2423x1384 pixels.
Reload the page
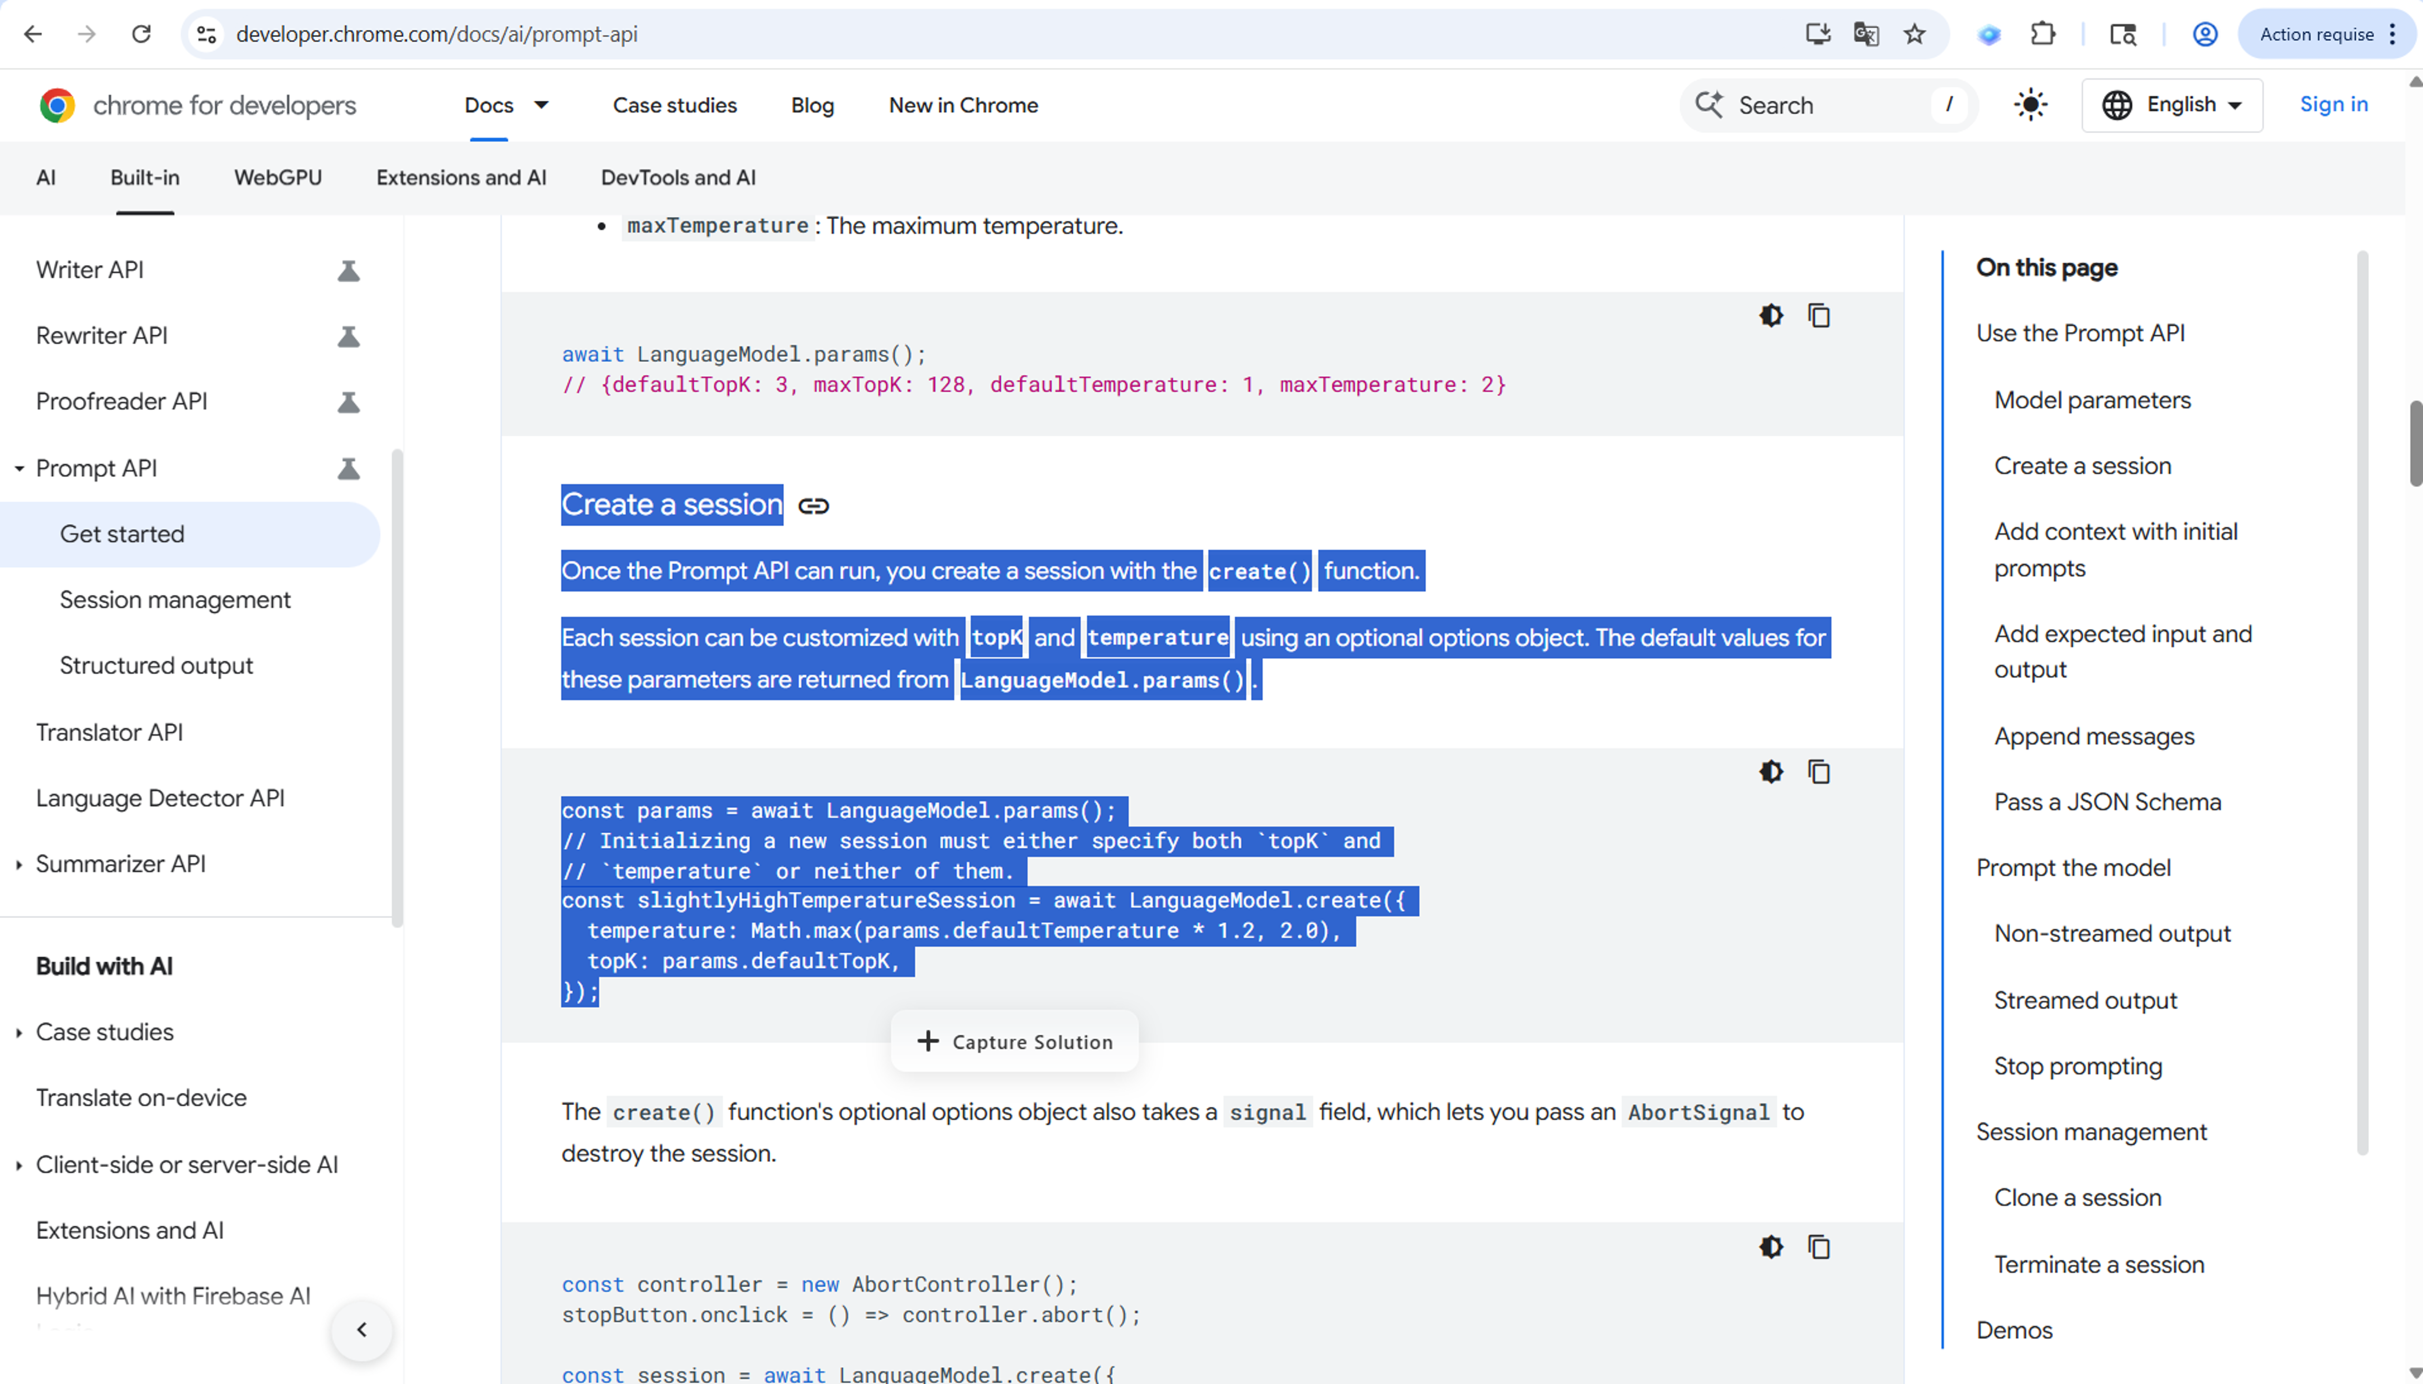140,34
